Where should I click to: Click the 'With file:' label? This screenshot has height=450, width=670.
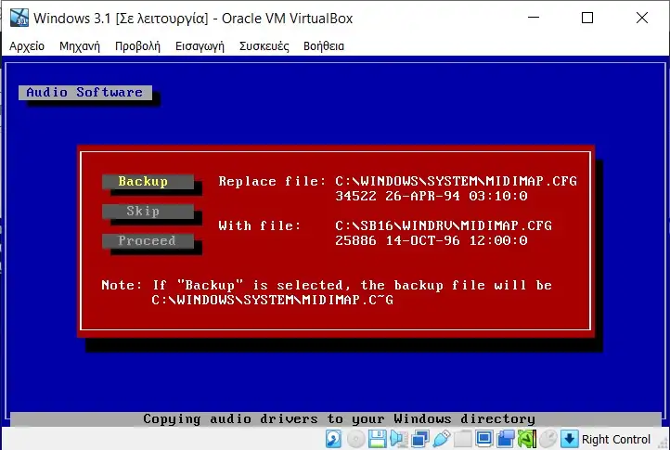point(260,225)
